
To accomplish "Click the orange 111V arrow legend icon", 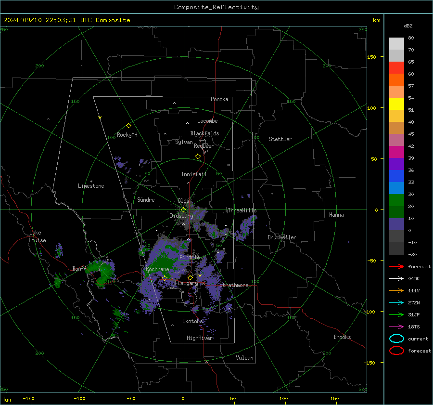I will click(x=396, y=290).
